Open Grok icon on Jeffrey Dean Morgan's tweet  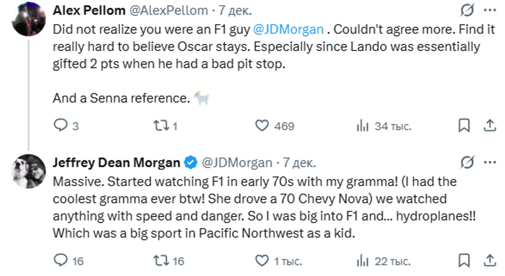(x=467, y=162)
